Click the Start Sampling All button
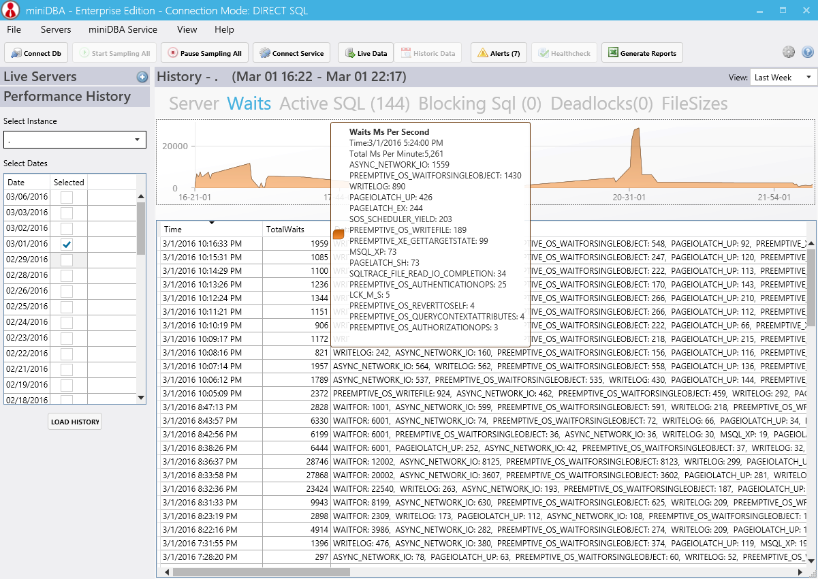 click(x=114, y=53)
